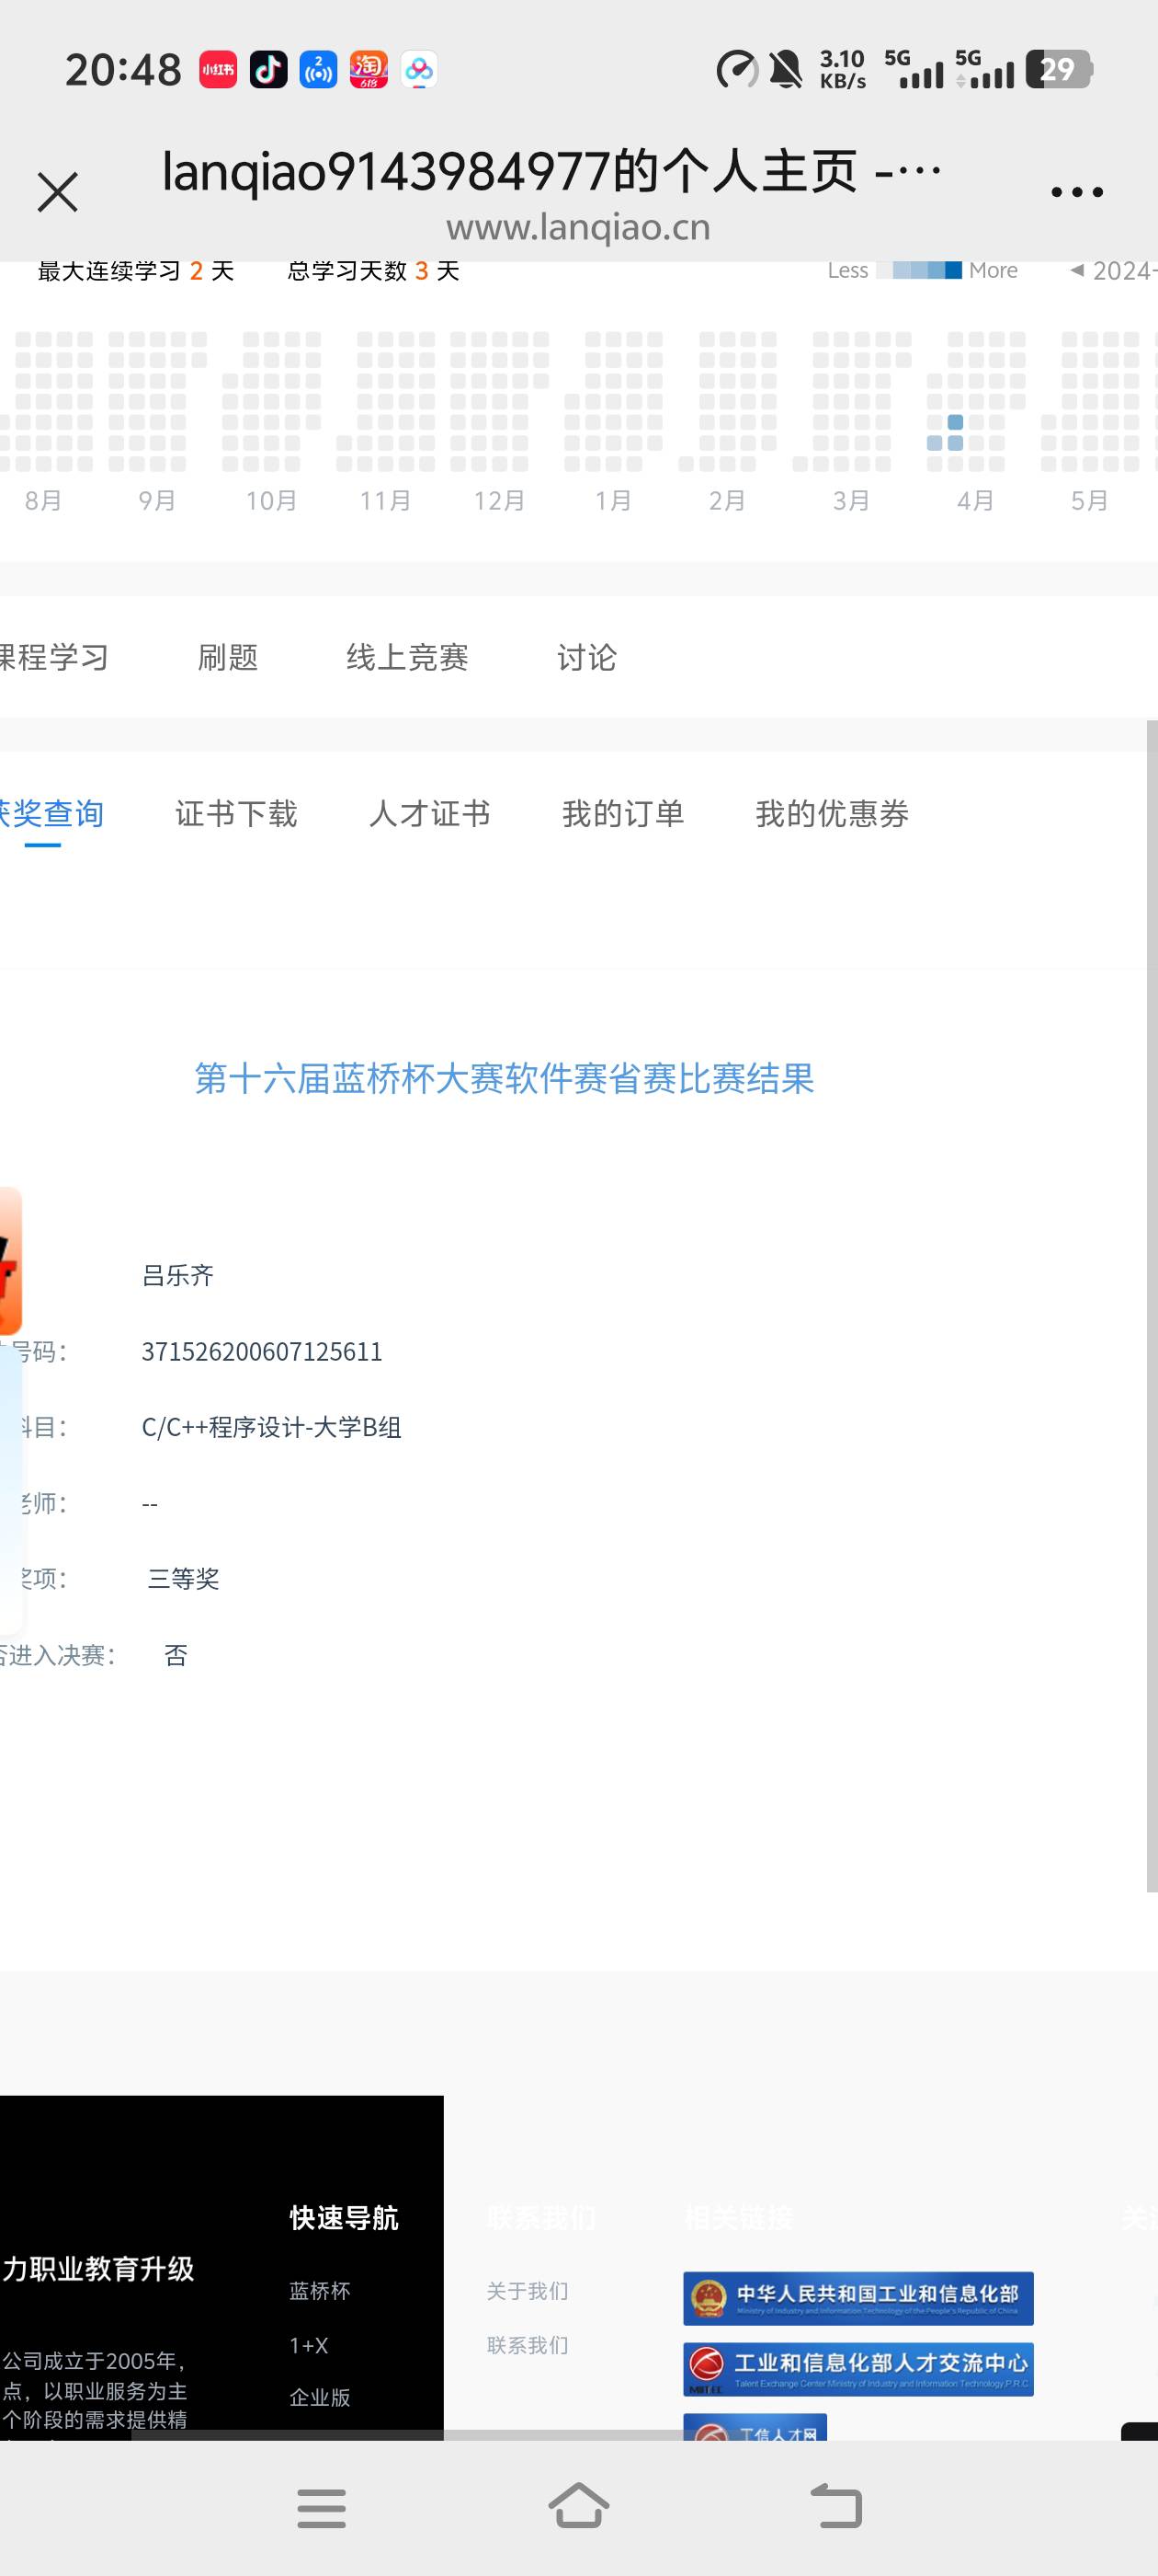Click the 12月 month label
Image resolution: width=1158 pixels, height=2576 pixels.
[500, 500]
